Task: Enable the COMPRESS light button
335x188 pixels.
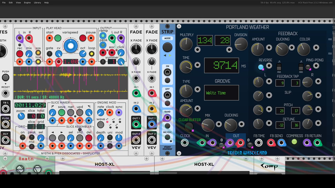Action: pos(295,142)
